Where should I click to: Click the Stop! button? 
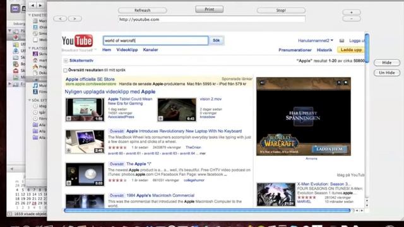[281, 11]
